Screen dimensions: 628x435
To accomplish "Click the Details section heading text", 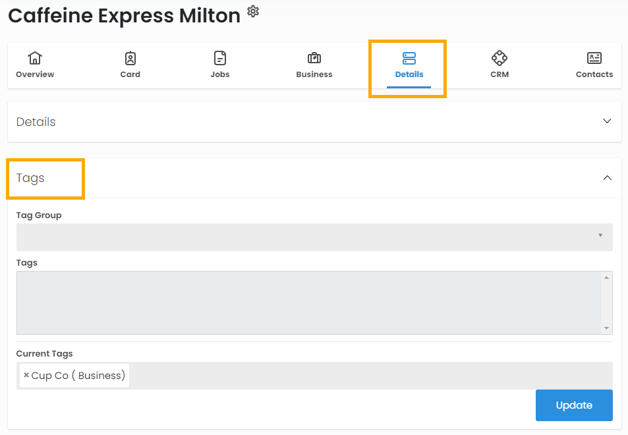I will point(36,122).
